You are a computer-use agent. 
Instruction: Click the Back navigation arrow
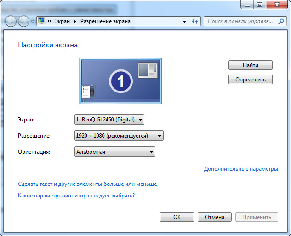point(11,21)
